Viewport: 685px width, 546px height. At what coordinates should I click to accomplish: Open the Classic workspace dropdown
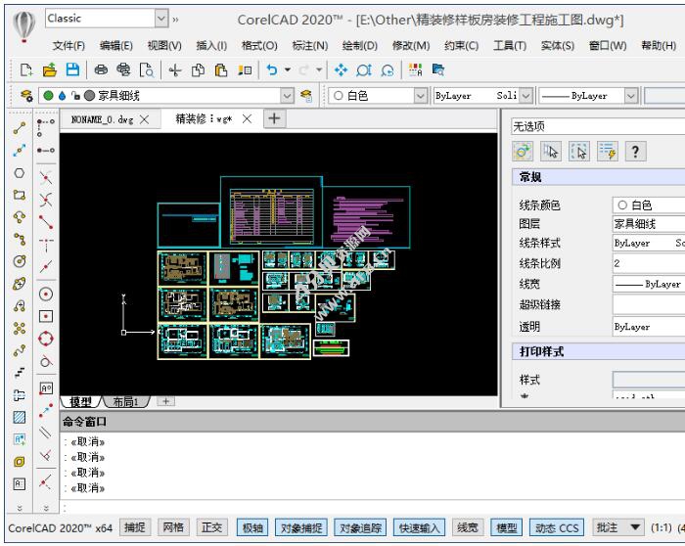[x=161, y=19]
